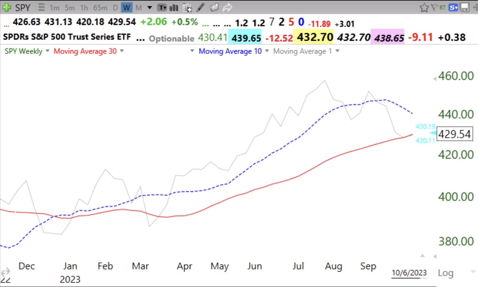Click the RT real-time indicator
Viewport: 478px width, 287px height.
coord(442,8)
